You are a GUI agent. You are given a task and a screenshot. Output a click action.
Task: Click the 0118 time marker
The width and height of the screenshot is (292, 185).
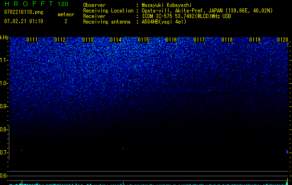coord(227,40)
